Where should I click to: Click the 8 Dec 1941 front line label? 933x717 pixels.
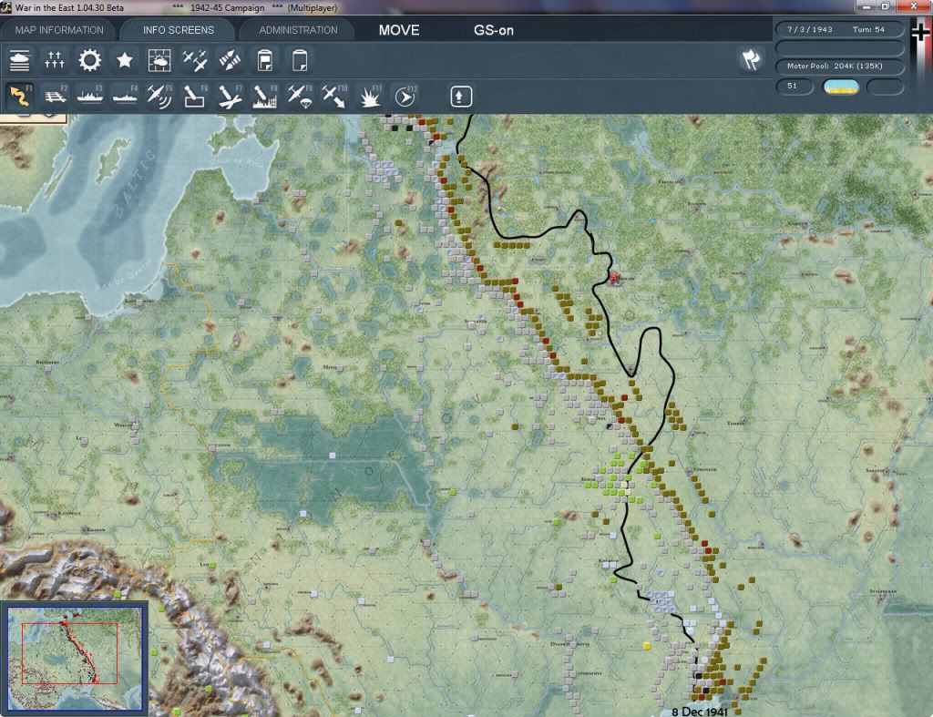pos(699,712)
